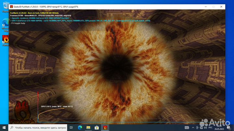
Task: Click the touch keyboard tray icon
Action: point(187,127)
